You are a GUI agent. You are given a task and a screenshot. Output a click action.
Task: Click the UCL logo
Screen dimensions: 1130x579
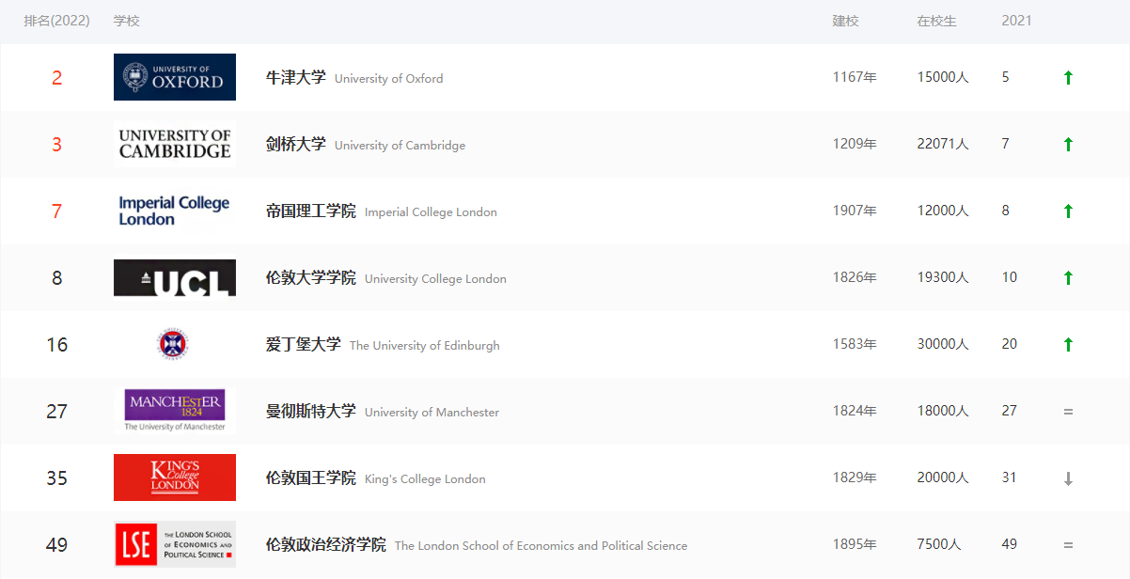175,277
